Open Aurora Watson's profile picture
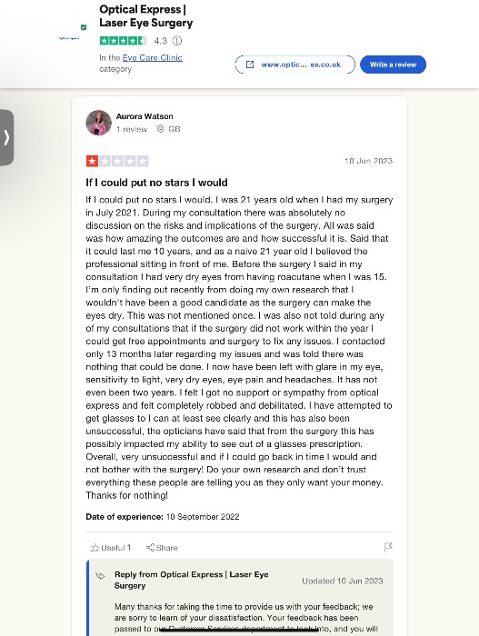 point(99,123)
